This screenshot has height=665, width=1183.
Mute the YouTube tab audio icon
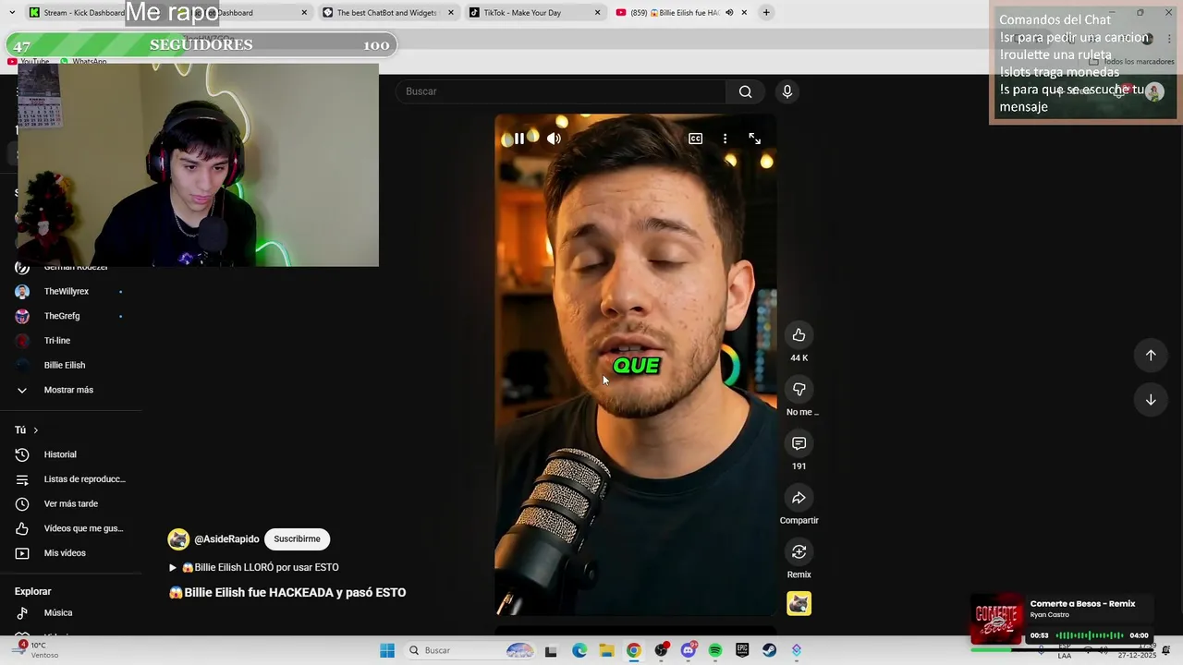[729, 13]
